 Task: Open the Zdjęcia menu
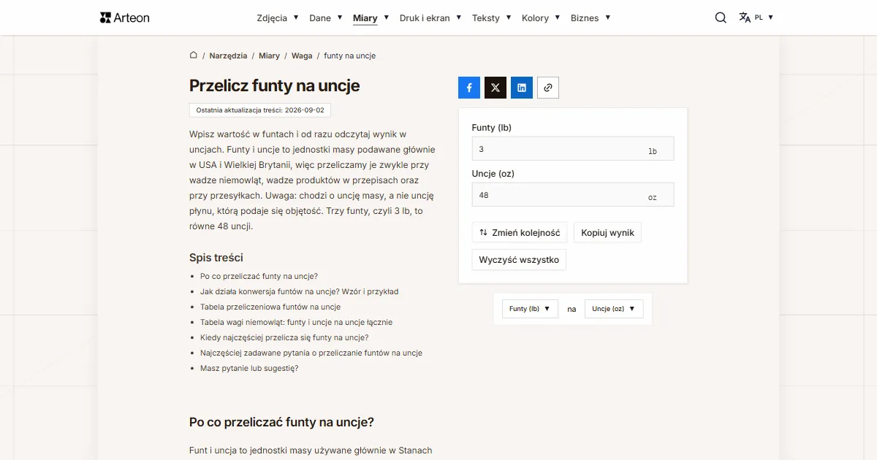click(x=272, y=18)
